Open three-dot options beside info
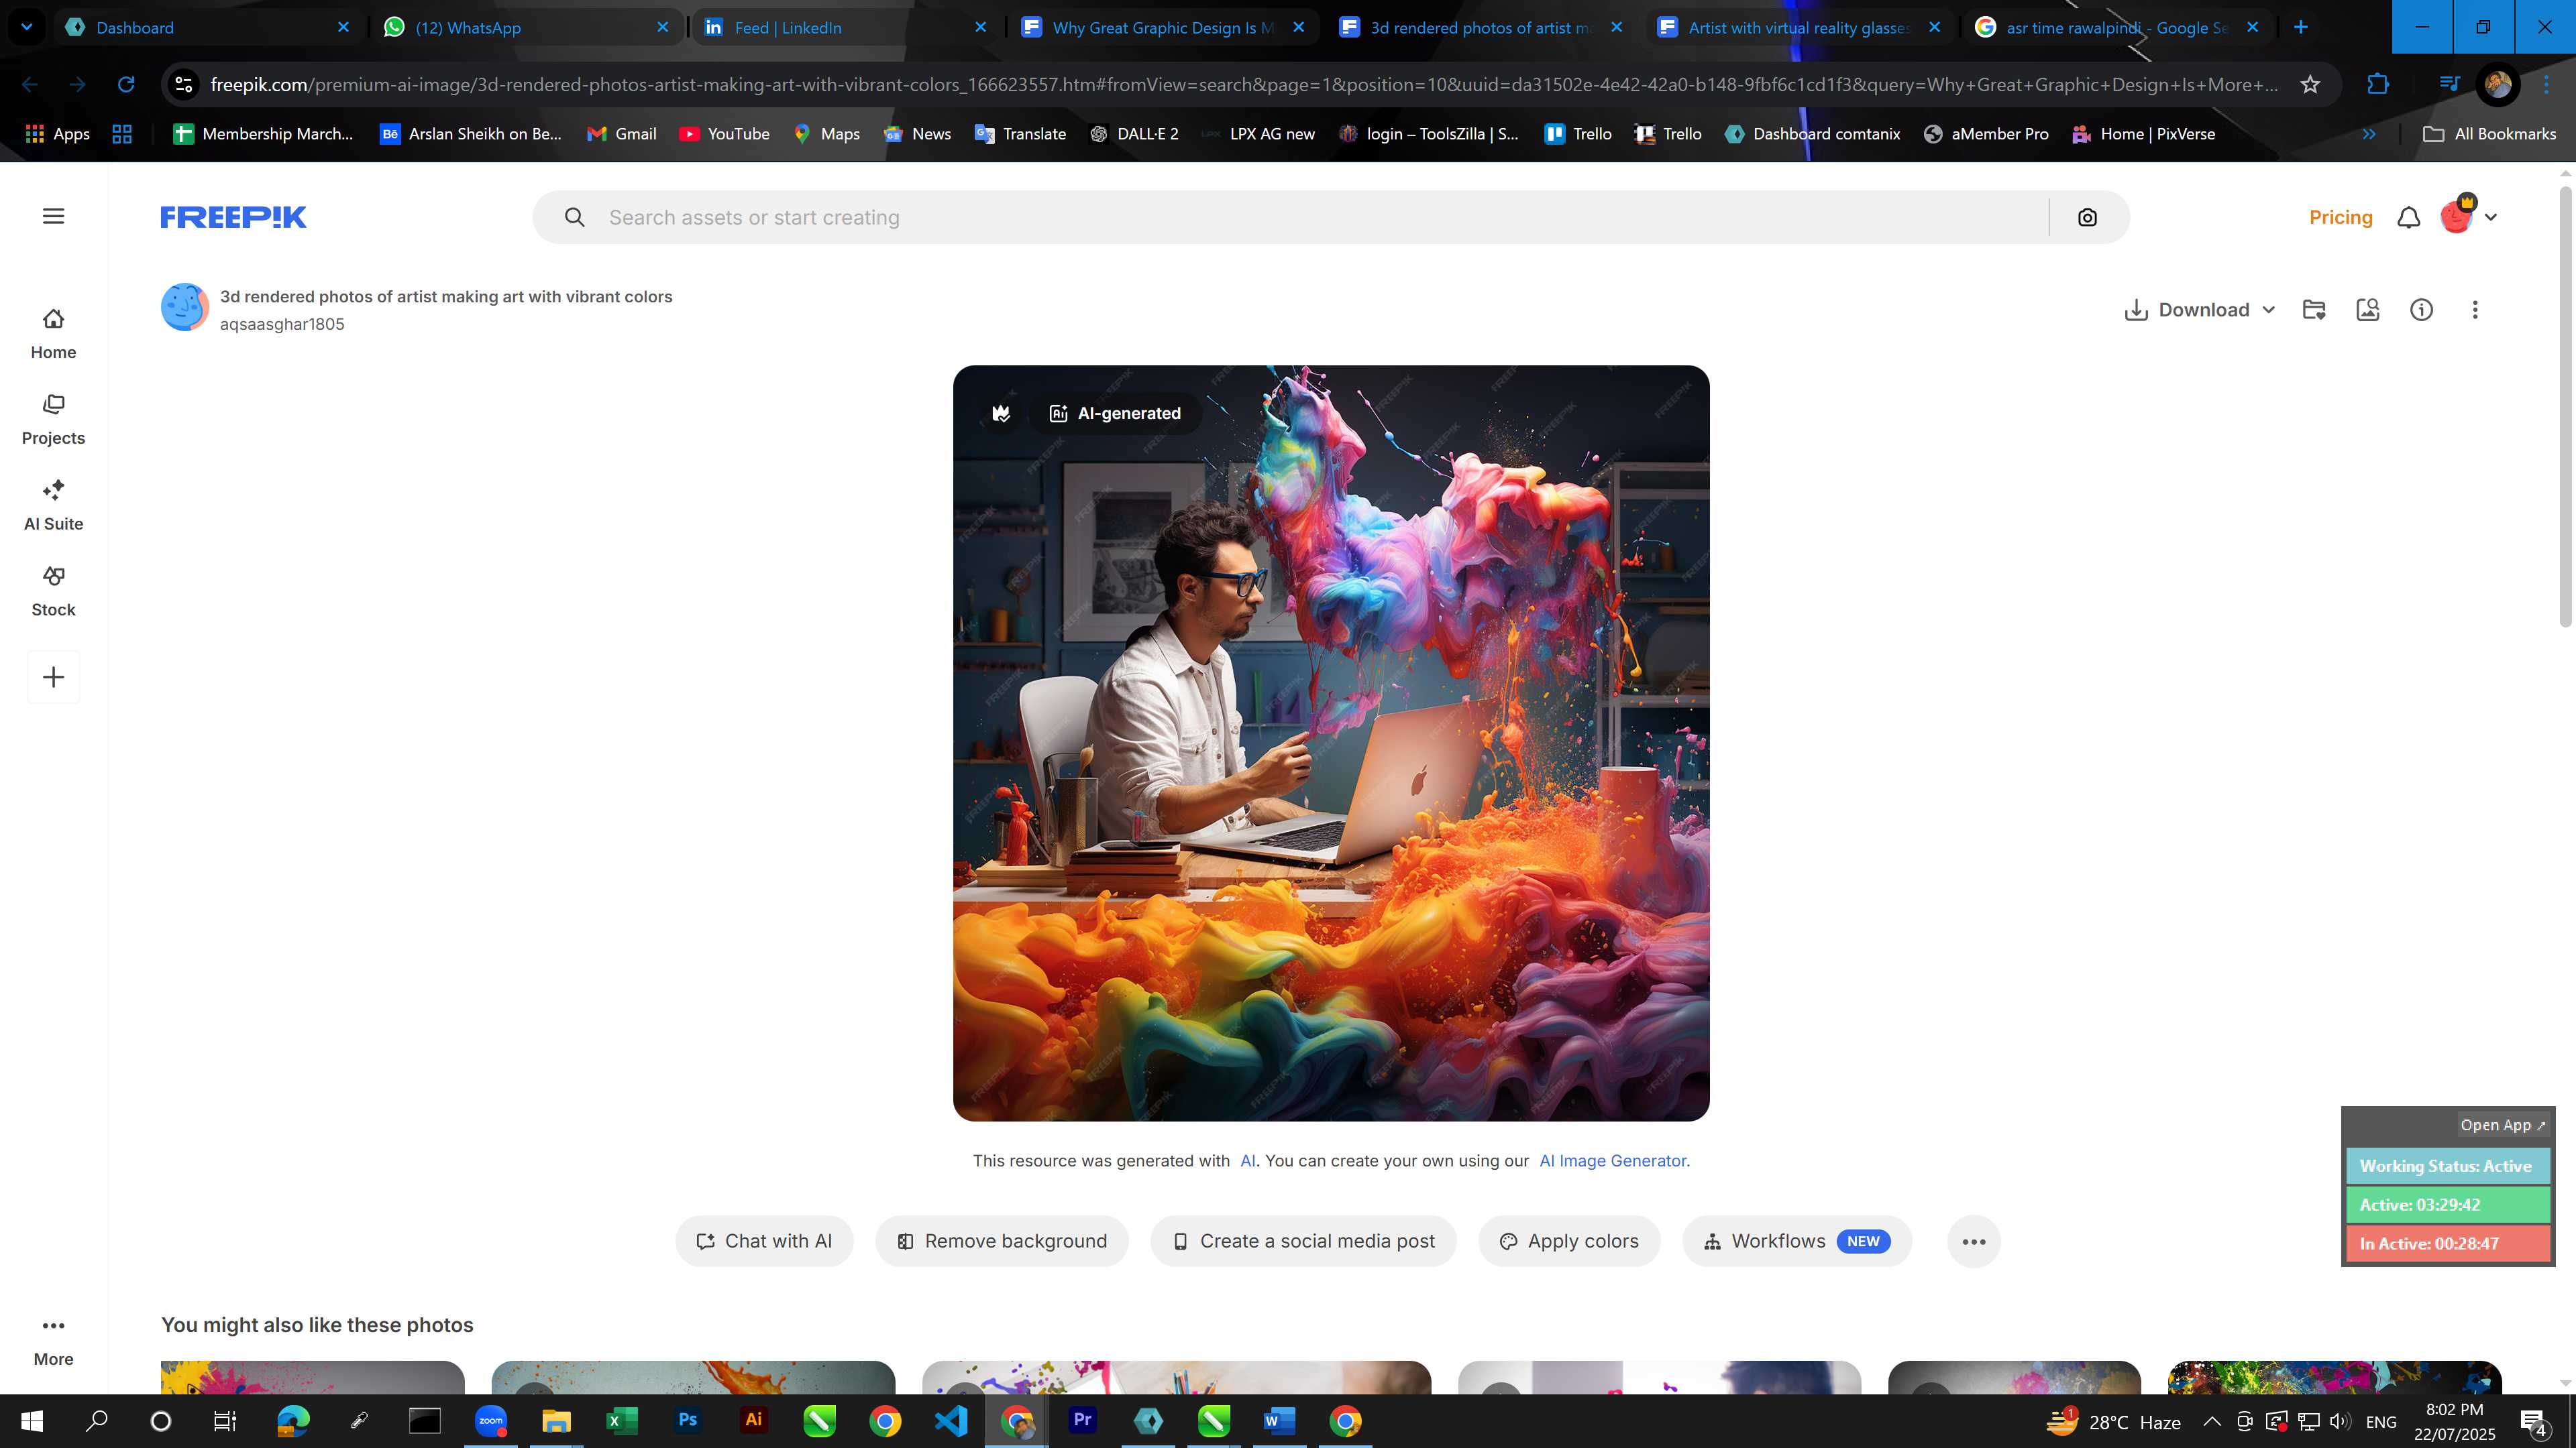 2475,310
